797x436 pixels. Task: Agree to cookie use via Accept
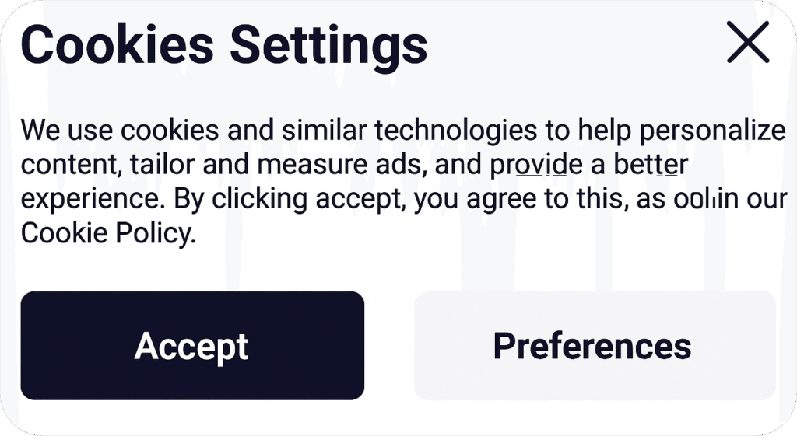click(x=192, y=346)
